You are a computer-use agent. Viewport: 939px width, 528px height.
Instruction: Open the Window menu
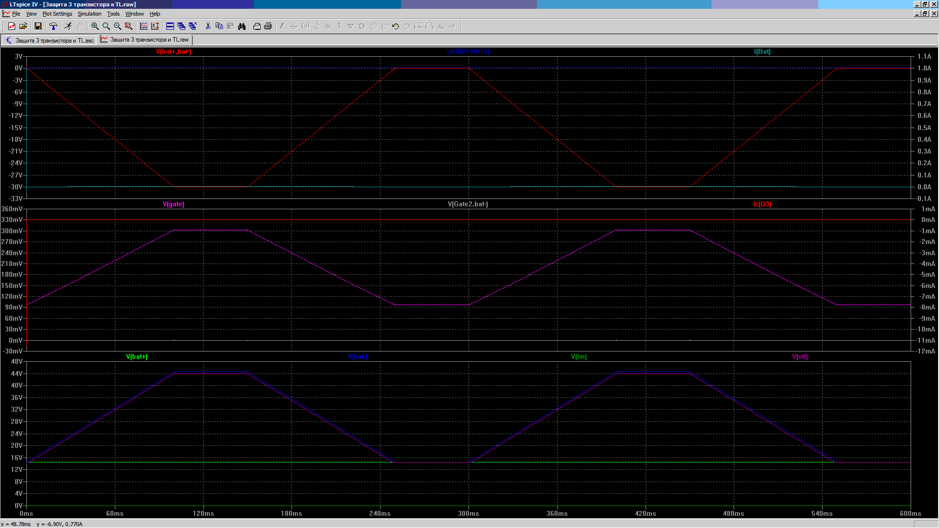(134, 14)
